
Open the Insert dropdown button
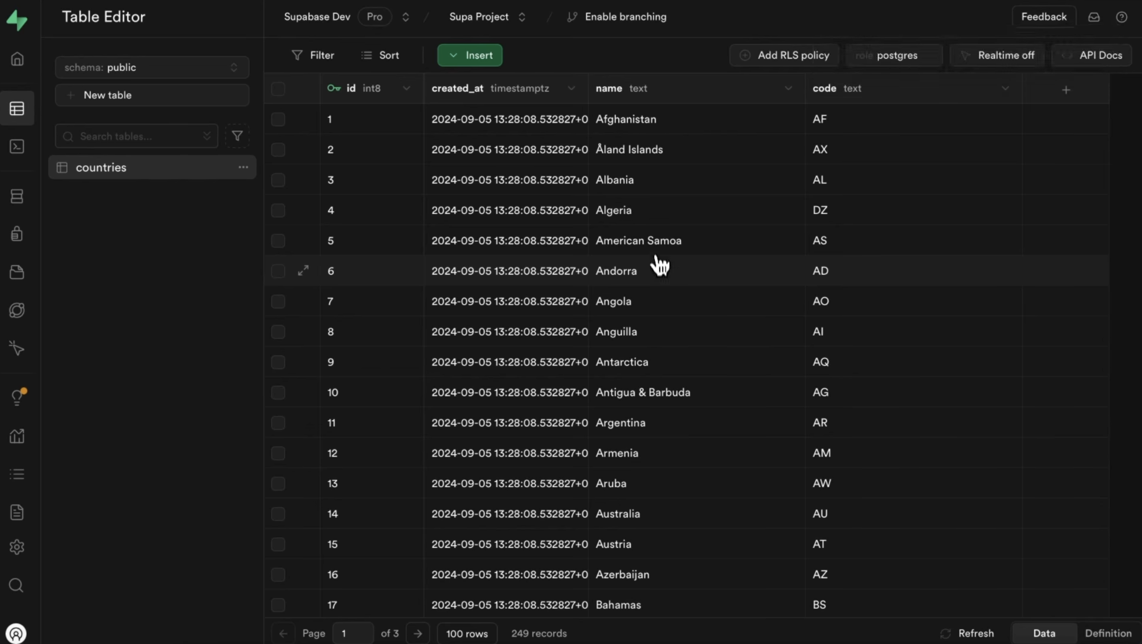pos(470,55)
